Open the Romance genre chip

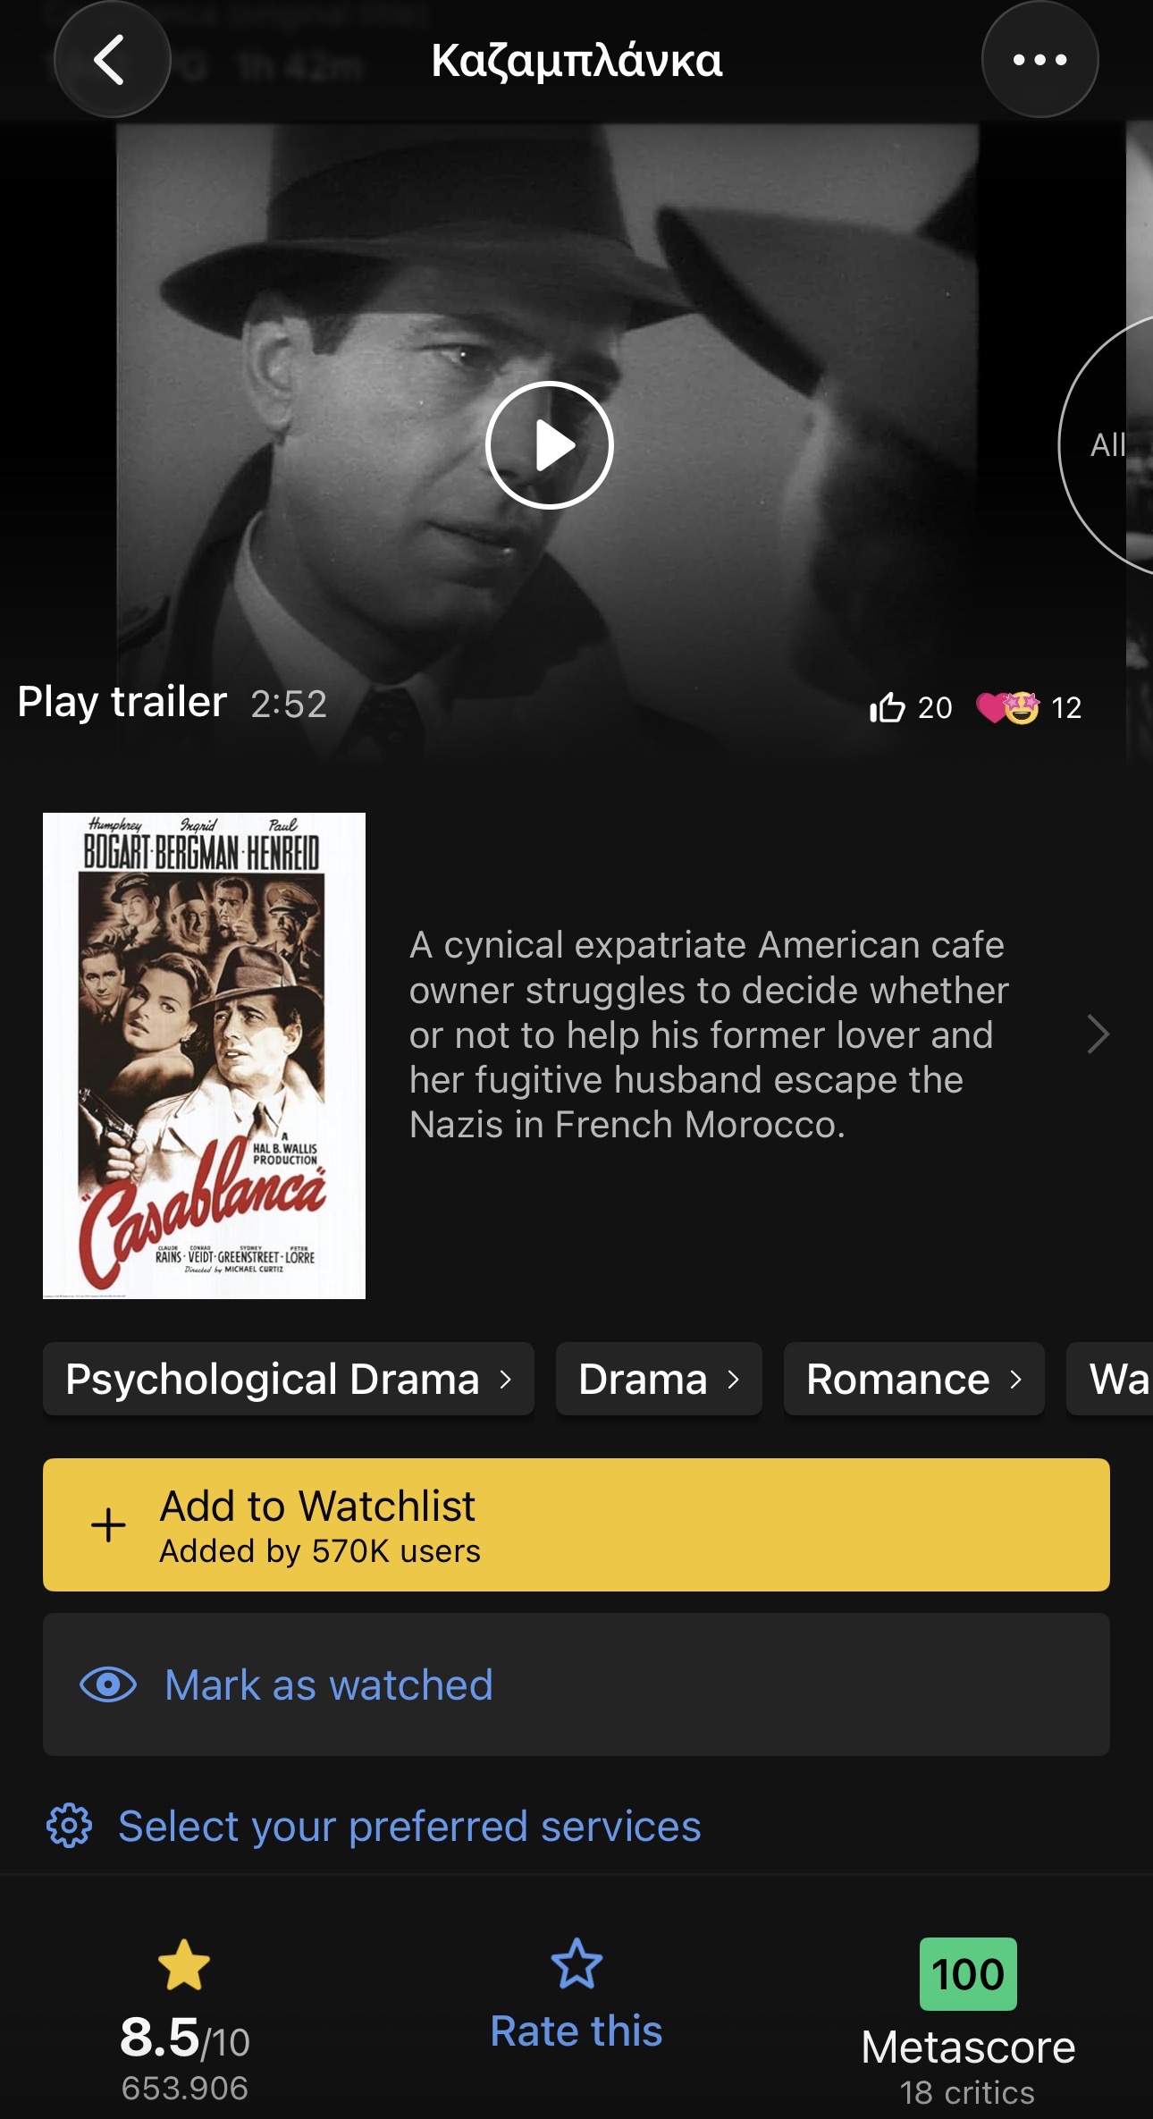tap(913, 1379)
